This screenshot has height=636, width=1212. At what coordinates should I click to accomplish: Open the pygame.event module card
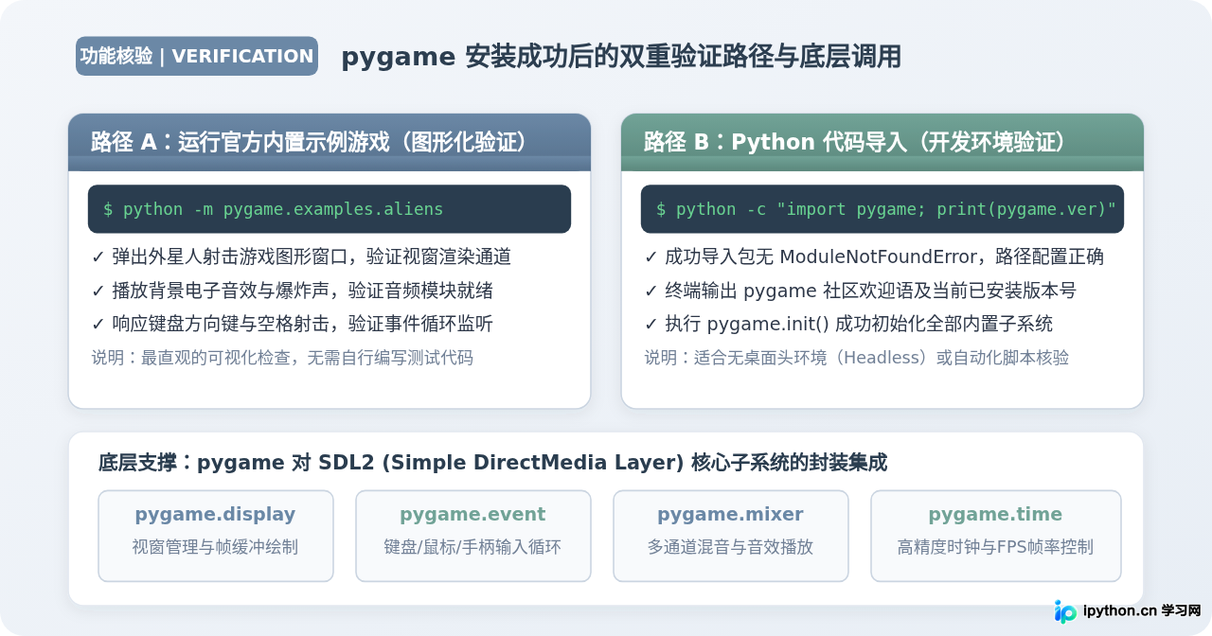pos(473,536)
